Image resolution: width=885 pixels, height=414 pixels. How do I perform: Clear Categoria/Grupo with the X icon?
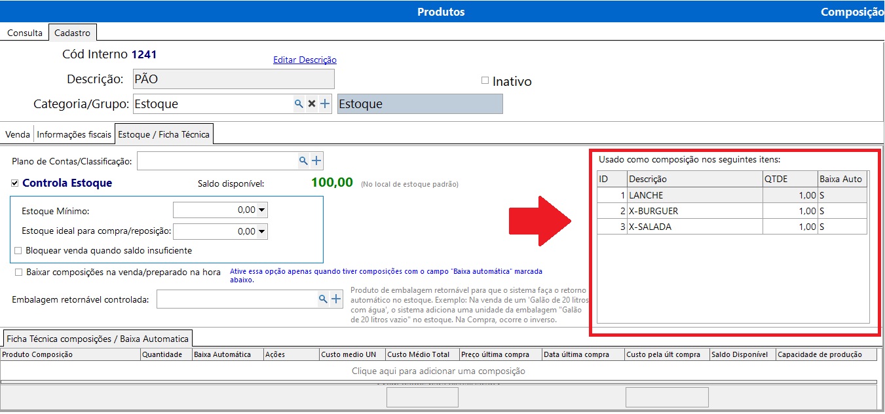[x=312, y=104]
